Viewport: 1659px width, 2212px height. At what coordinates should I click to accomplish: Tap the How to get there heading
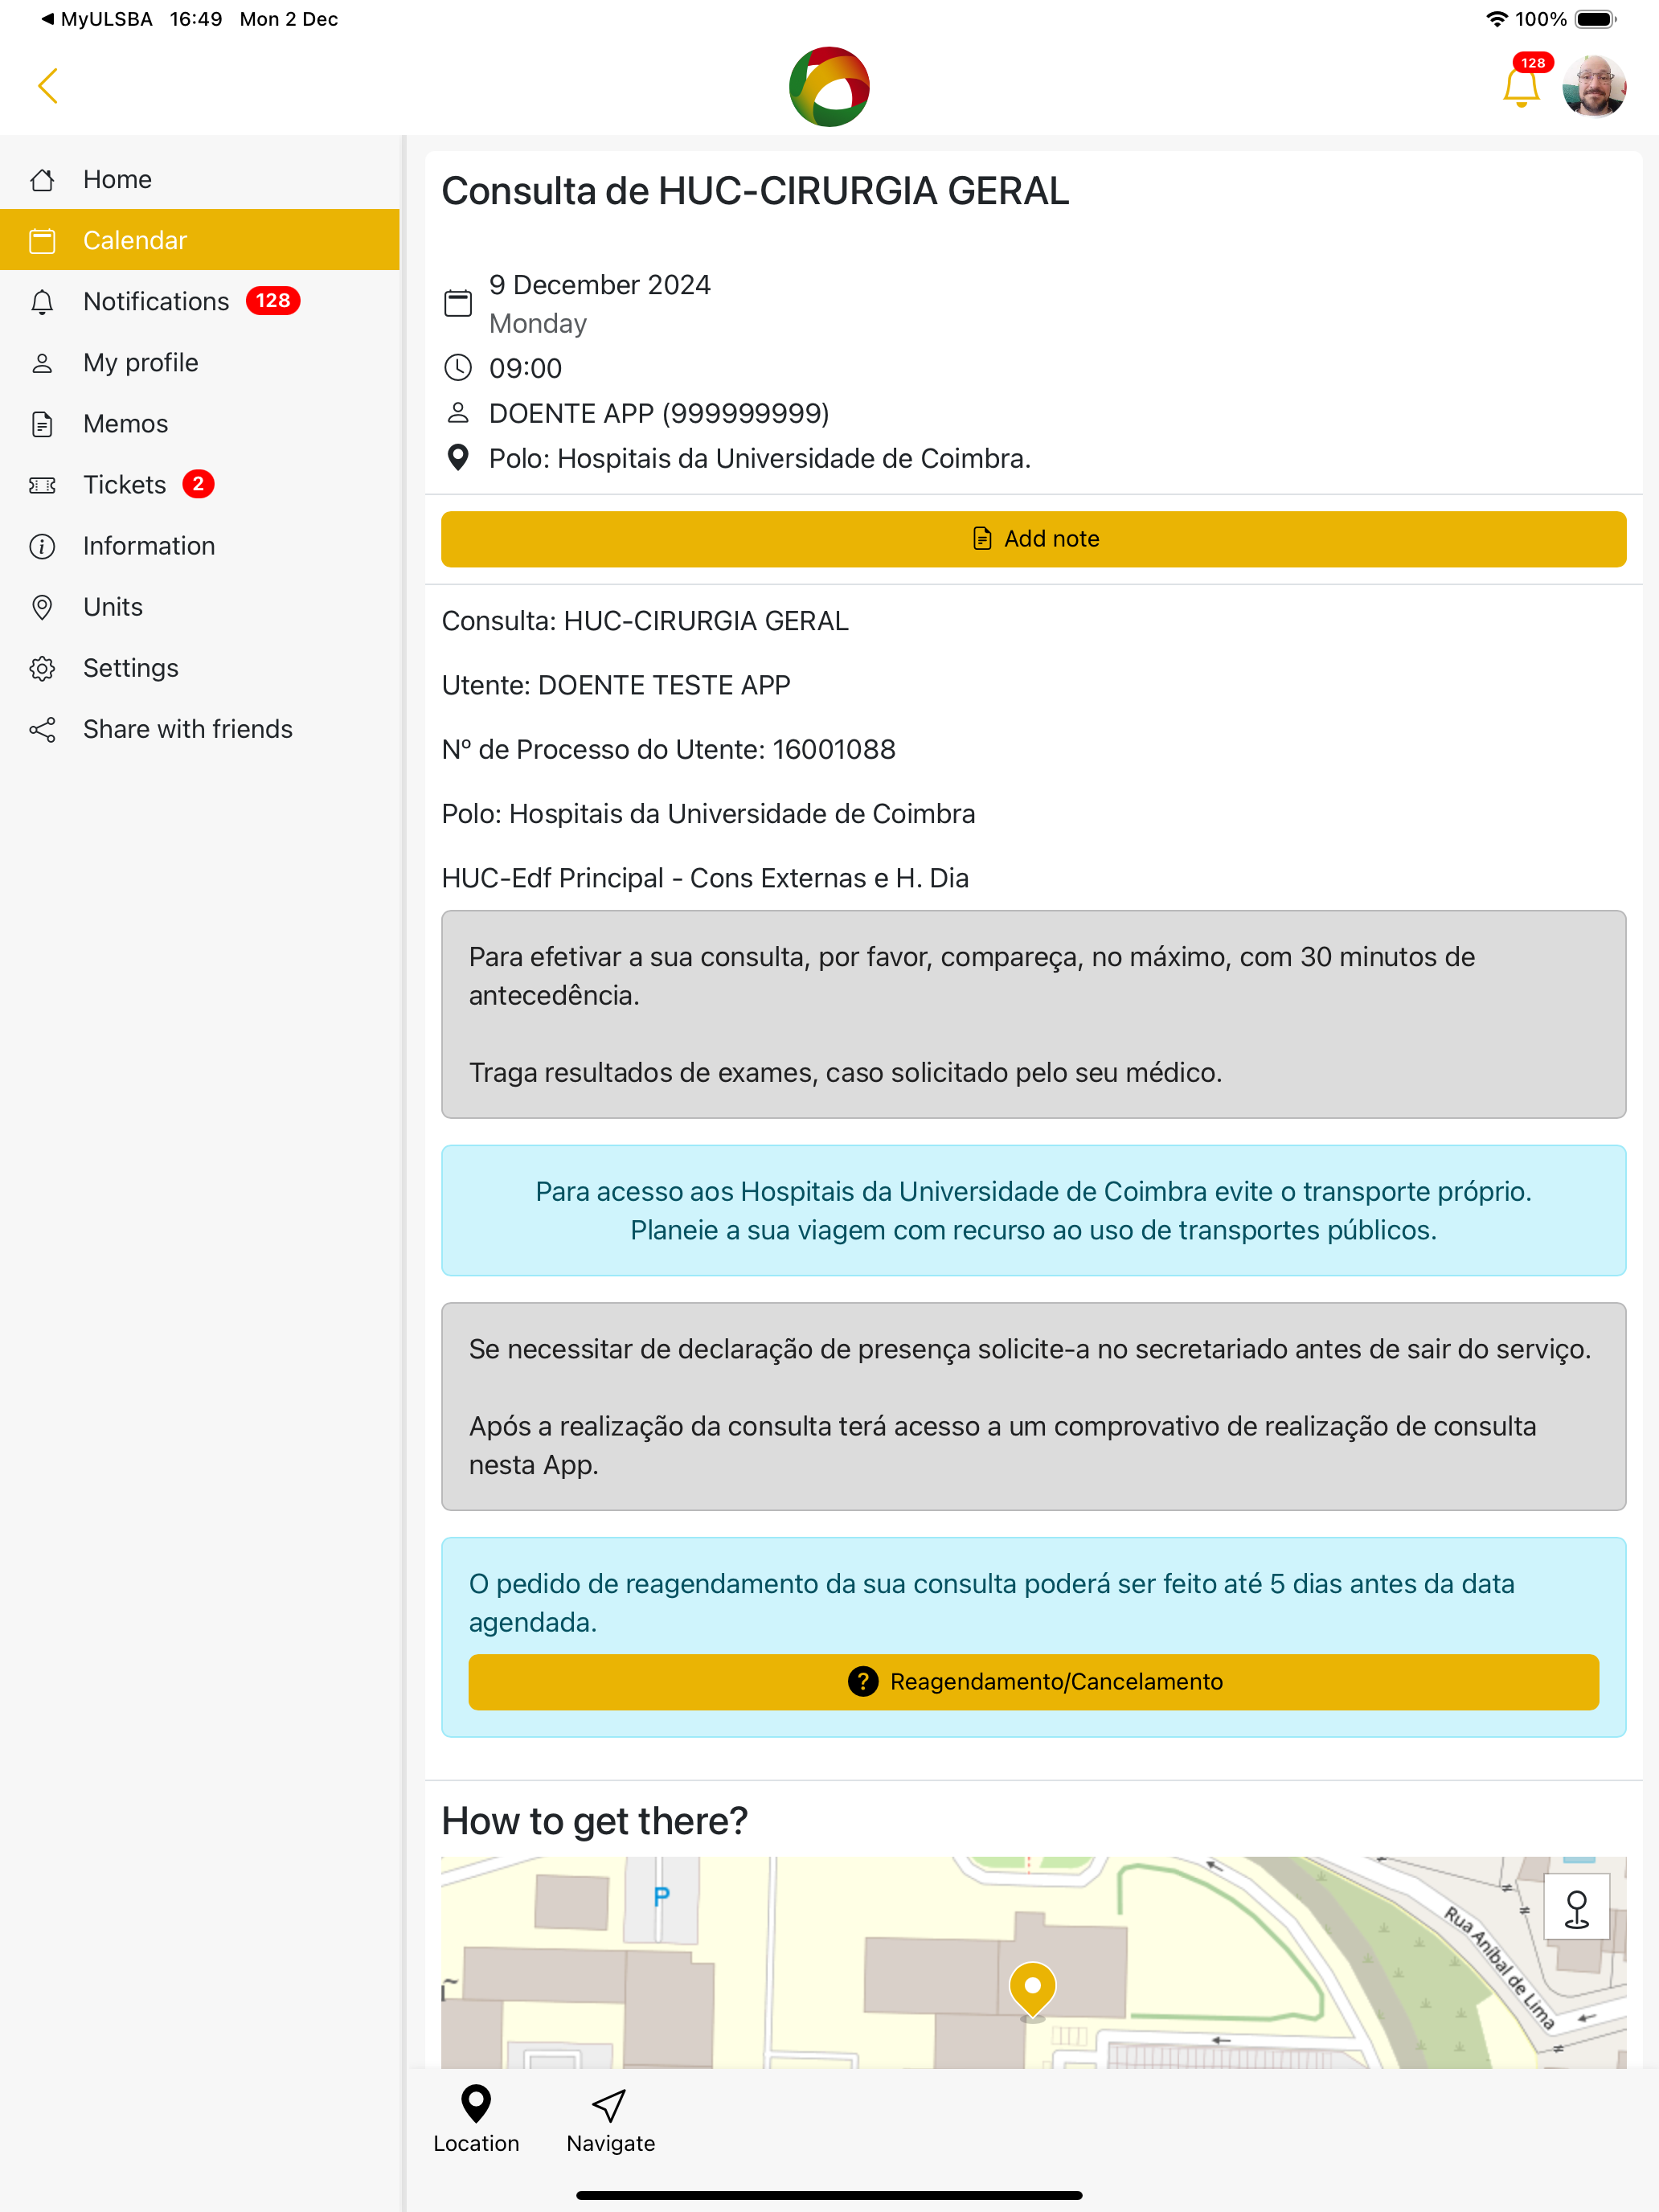click(594, 1821)
